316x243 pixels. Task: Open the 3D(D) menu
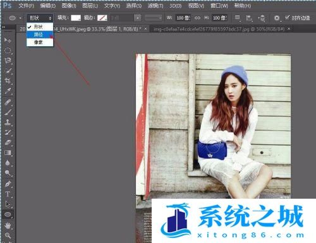point(176,6)
